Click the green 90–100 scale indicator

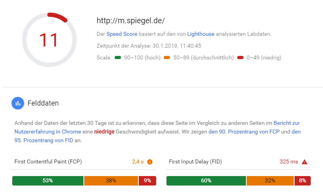pyautogui.click(x=118, y=58)
